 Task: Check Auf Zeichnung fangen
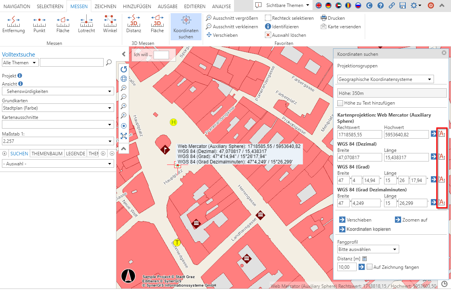coord(370,267)
